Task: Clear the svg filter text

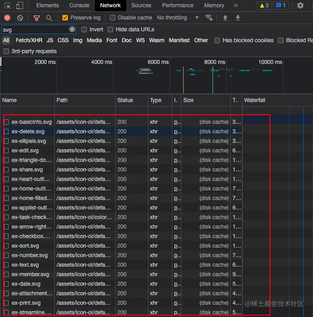Action: [x=72, y=29]
